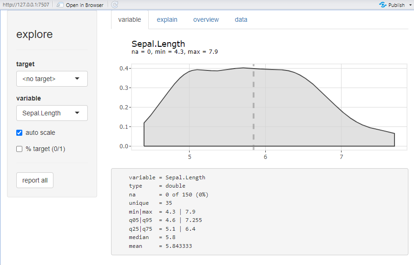Open the Publish dropdown arrow
The image size is (414, 265).
(x=410, y=5)
